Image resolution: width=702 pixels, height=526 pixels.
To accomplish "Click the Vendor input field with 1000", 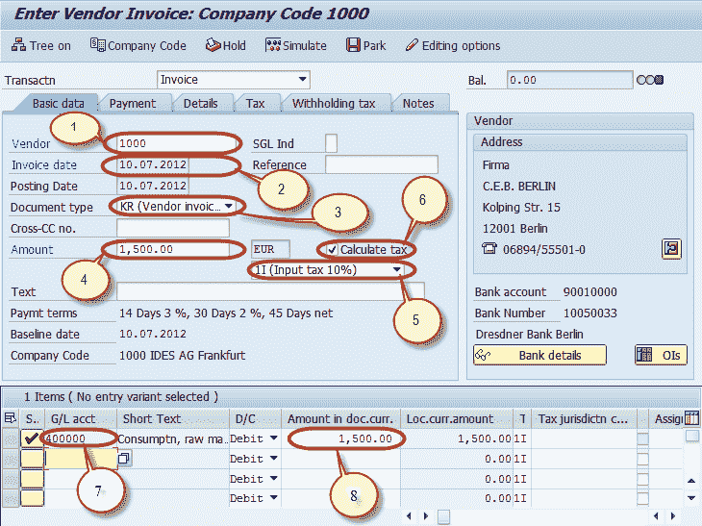I will tap(178, 143).
